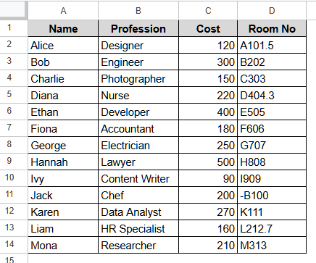Select column C header

(x=208, y=11)
